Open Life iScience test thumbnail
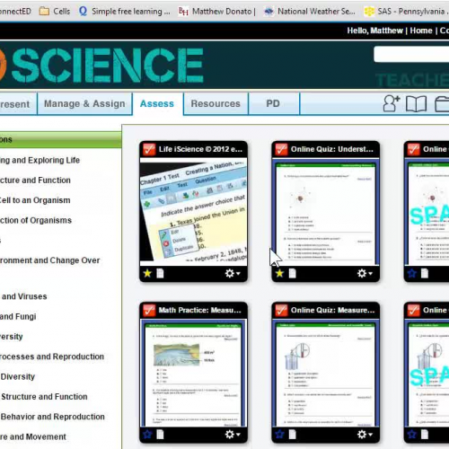449x449 pixels. click(193, 212)
